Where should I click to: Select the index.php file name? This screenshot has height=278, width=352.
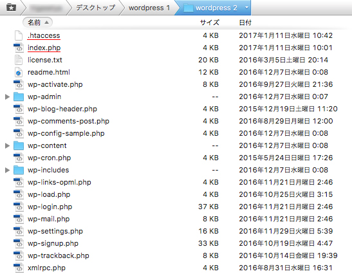click(44, 48)
